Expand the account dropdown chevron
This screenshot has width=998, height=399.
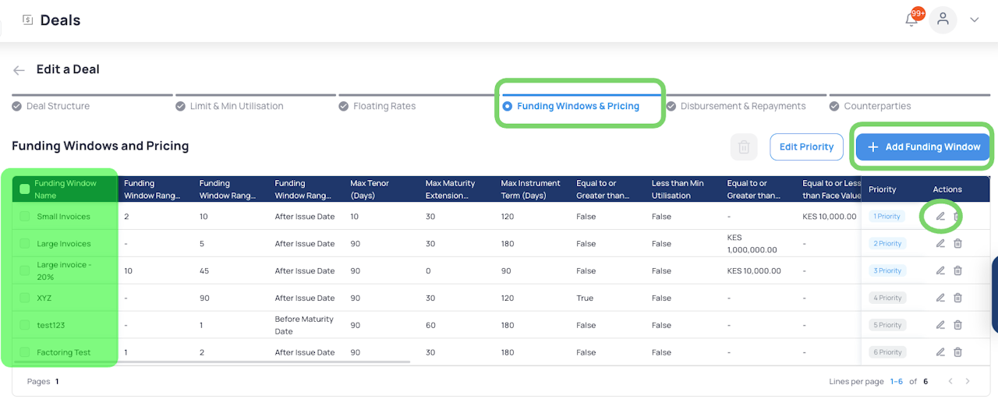pos(974,20)
